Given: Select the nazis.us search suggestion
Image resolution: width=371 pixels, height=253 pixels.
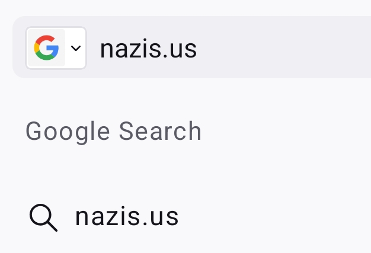Looking at the screenshot, I should (x=127, y=217).
